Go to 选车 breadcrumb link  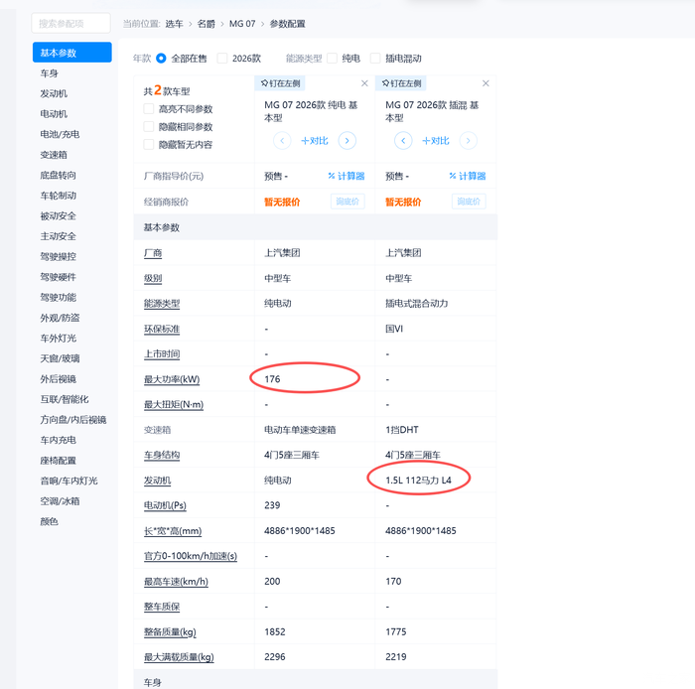click(174, 24)
